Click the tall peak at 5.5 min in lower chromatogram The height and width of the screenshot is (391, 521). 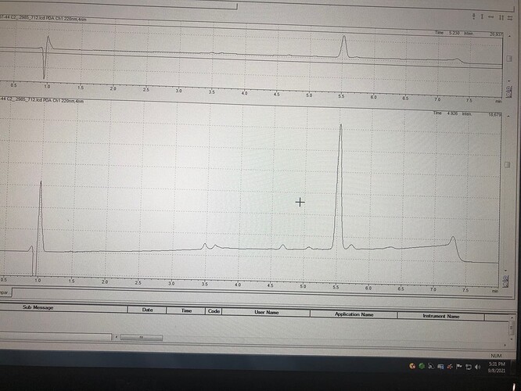click(x=340, y=129)
